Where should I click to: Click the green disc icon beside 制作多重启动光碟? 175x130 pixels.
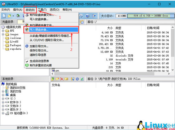coord(27,65)
